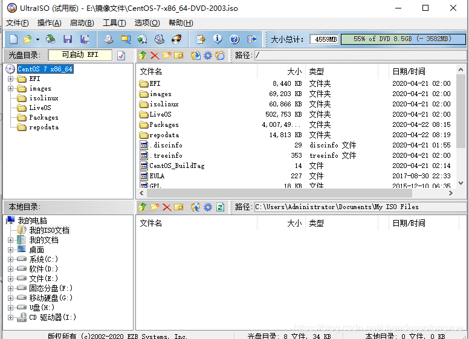
Task: Open the 工具(T) menu
Action: (x=114, y=23)
